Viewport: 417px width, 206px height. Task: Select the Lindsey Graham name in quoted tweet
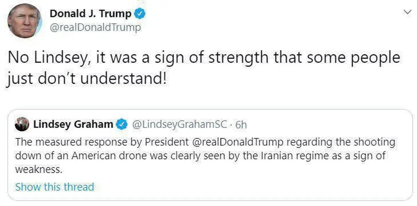coord(73,125)
